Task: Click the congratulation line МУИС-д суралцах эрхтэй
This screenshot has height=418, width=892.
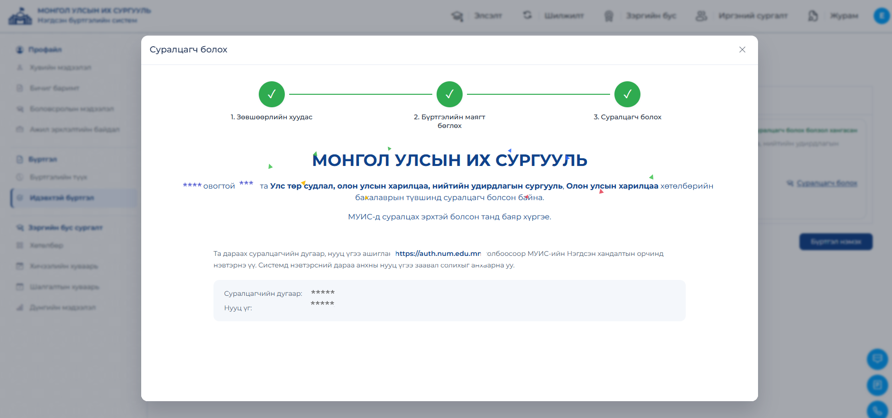Action: pyautogui.click(x=450, y=217)
